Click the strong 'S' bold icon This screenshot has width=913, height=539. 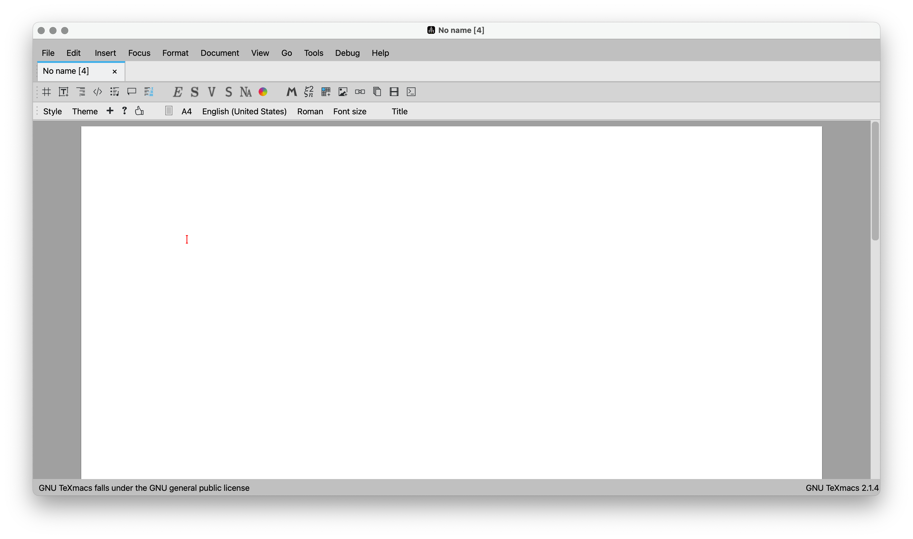tap(194, 92)
